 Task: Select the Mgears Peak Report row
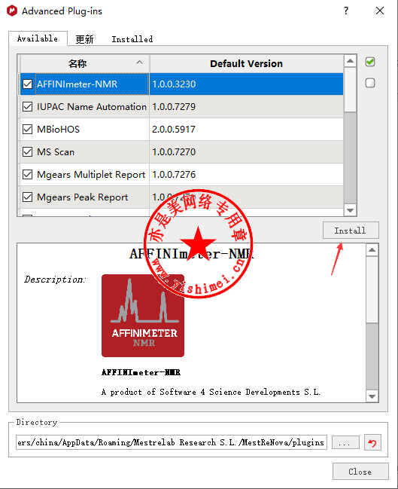(181, 197)
